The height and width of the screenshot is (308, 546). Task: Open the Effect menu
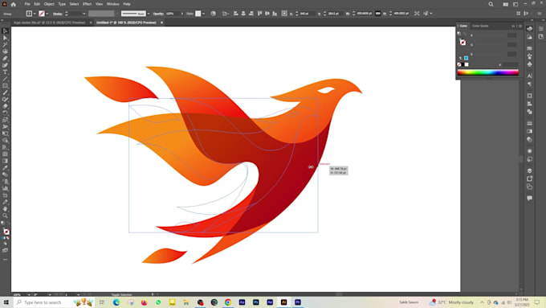(87, 4)
